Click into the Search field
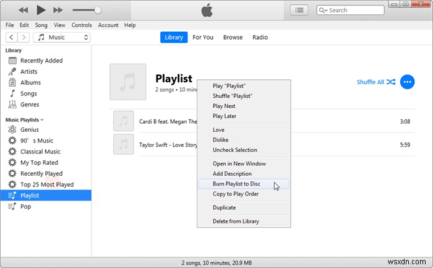433x268 pixels. [350, 11]
